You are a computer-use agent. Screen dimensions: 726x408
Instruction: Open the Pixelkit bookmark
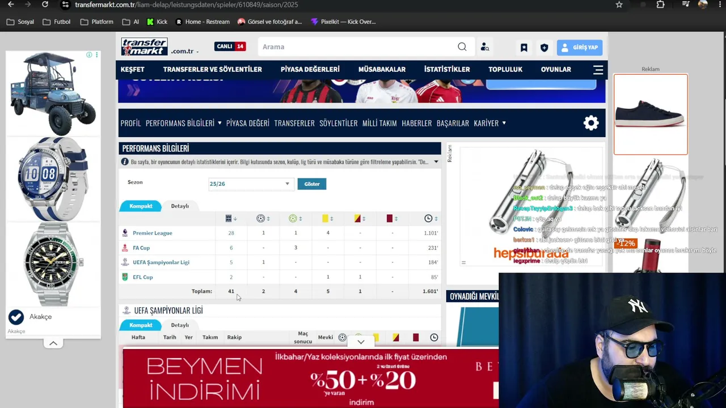tap(343, 22)
